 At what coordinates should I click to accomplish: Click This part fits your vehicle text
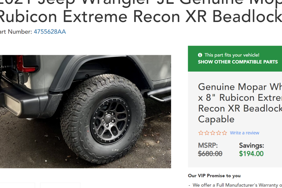tap(232, 55)
